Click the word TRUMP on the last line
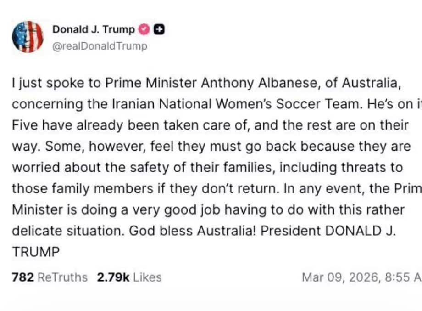Image resolution: width=422 pixels, height=311 pixels. [x=36, y=252]
